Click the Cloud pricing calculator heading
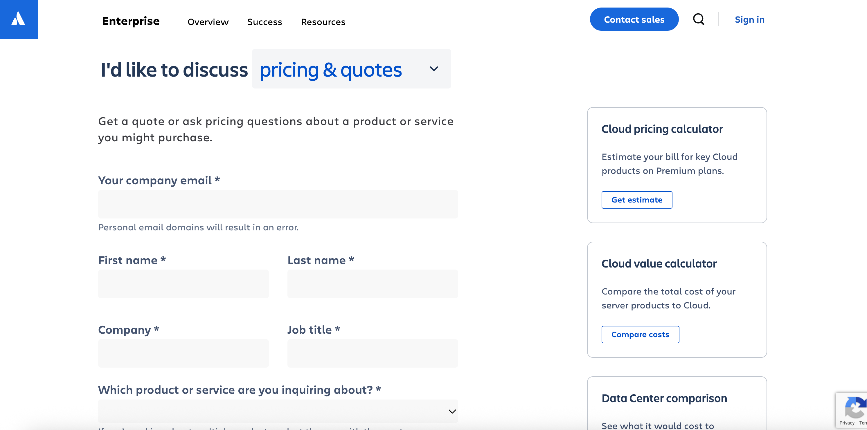 tap(662, 129)
